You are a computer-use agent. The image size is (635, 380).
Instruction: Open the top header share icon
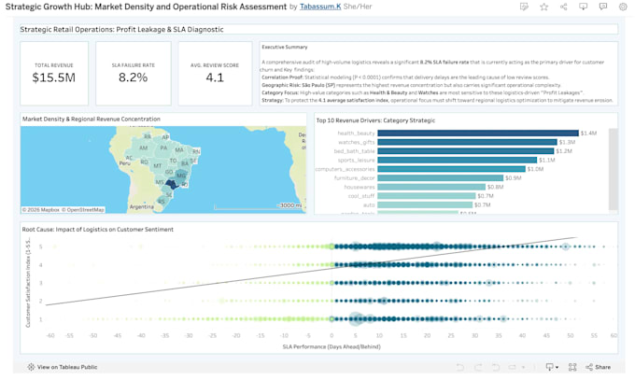[x=563, y=7]
